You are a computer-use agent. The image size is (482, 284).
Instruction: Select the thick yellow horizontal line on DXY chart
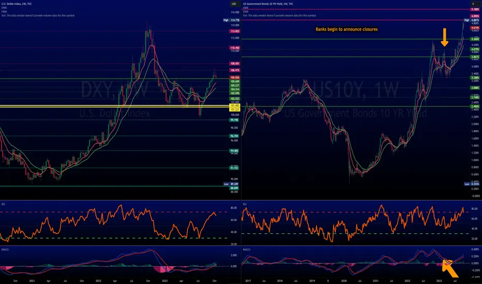coord(114,106)
